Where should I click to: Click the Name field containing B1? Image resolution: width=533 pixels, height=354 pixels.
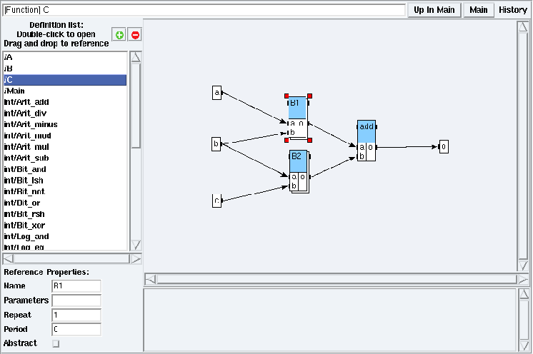click(76, 286)
